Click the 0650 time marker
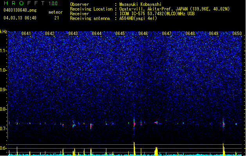Screen dimensions: 246x156 point(237,34)
